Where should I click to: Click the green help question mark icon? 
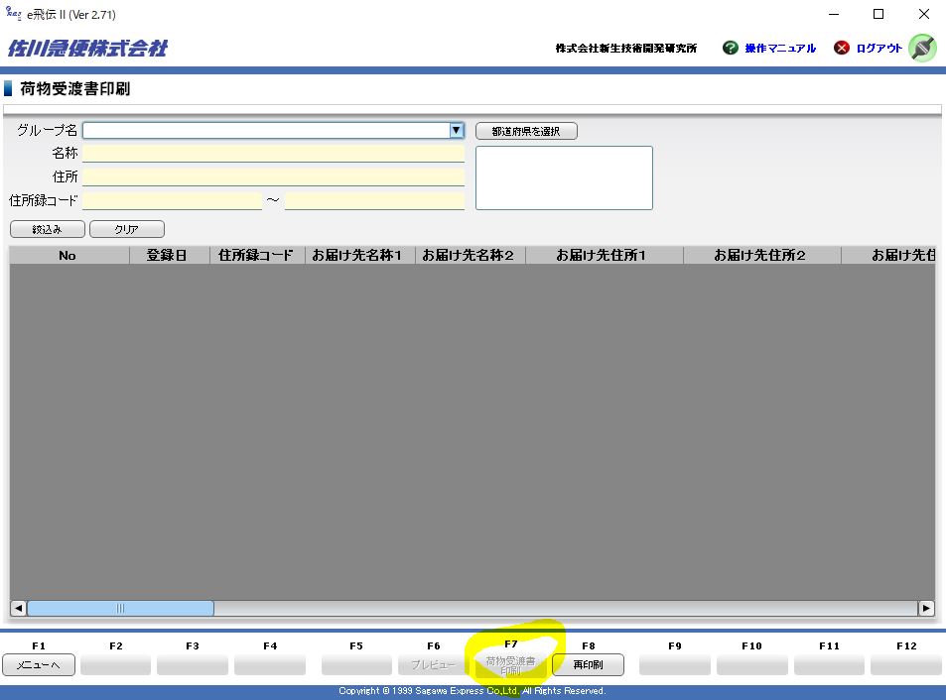(x=731, y=48)
